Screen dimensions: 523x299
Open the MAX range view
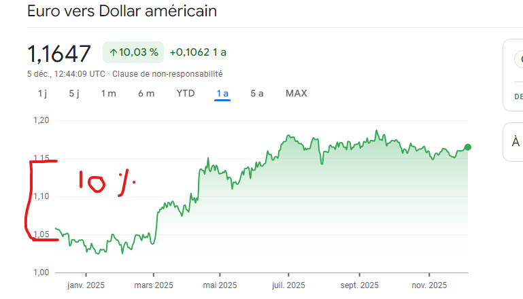coord(296,93)
